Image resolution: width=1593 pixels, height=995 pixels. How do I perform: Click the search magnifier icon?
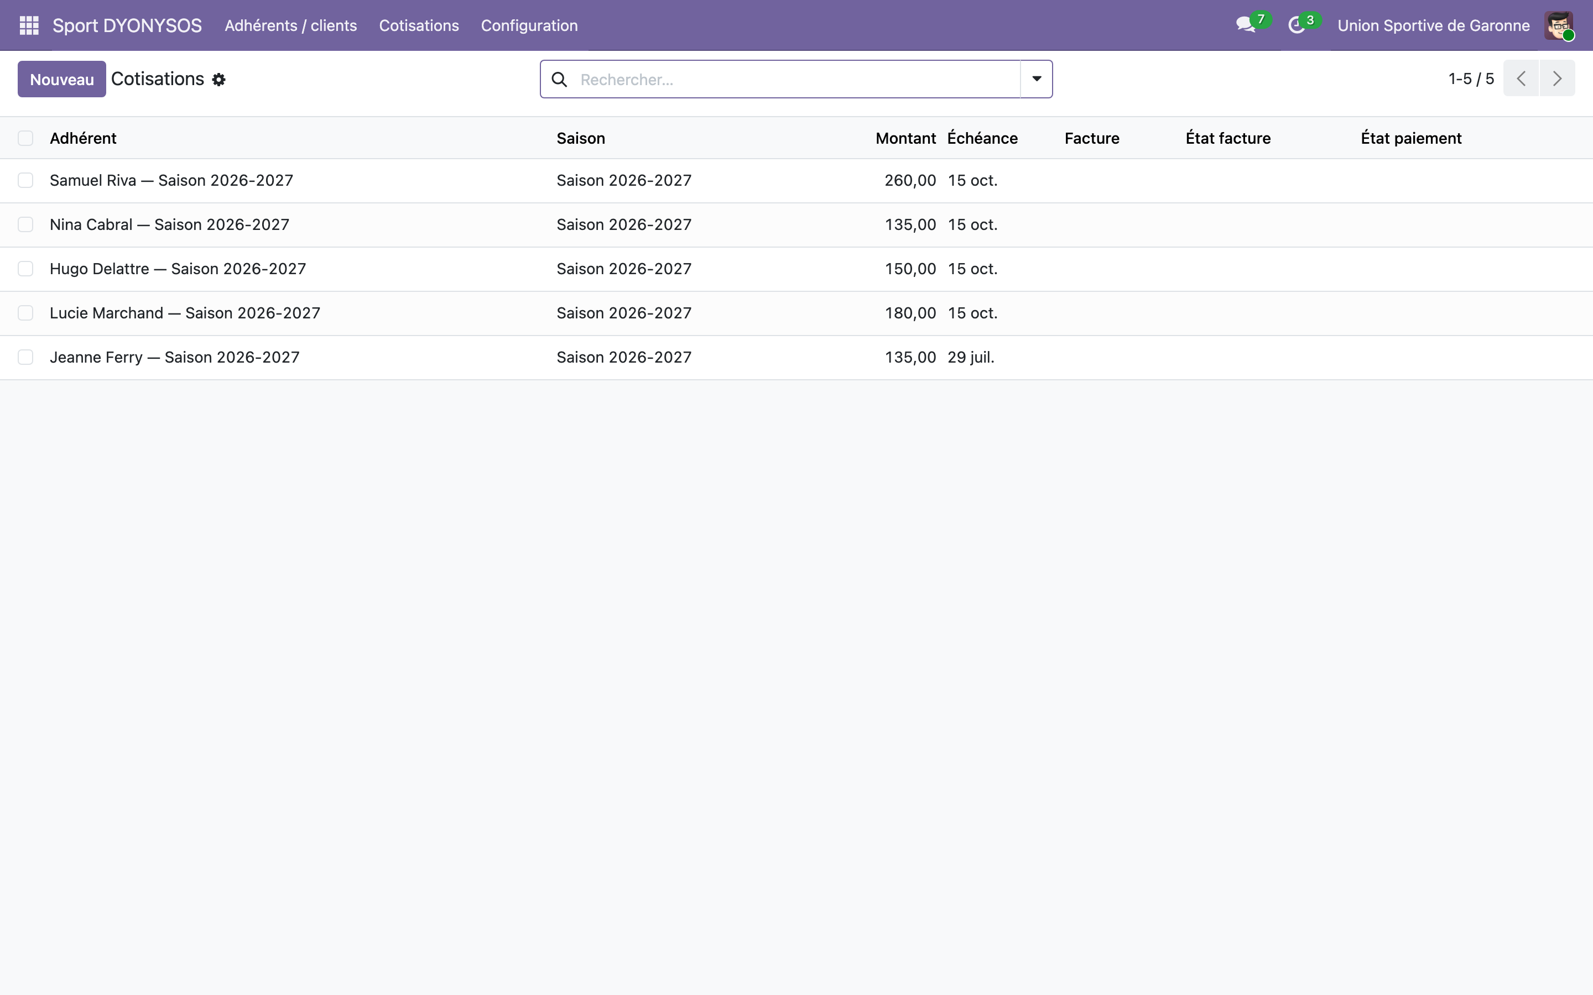(x=559, y=80)
